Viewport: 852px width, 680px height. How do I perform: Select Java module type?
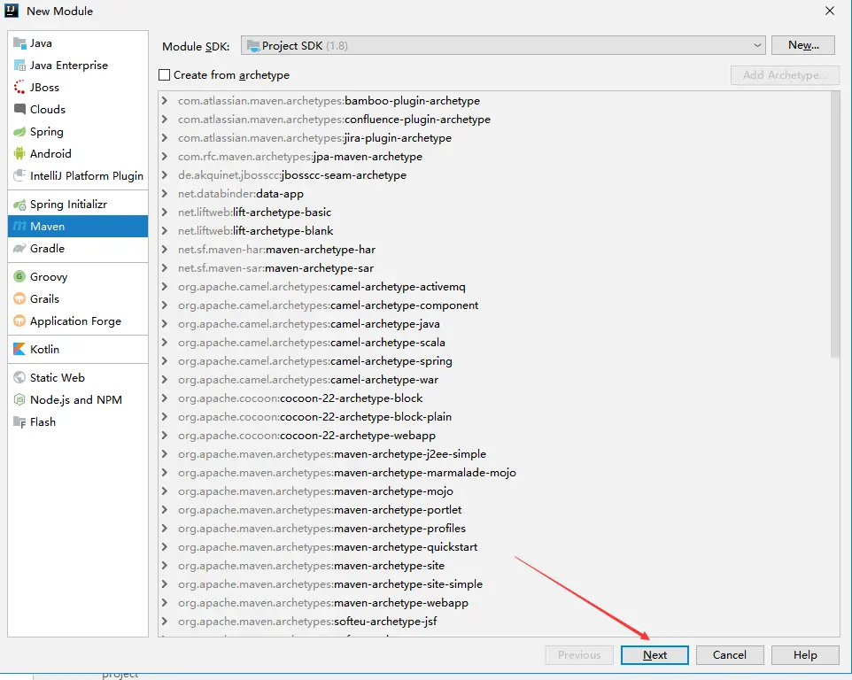[78, 42]
